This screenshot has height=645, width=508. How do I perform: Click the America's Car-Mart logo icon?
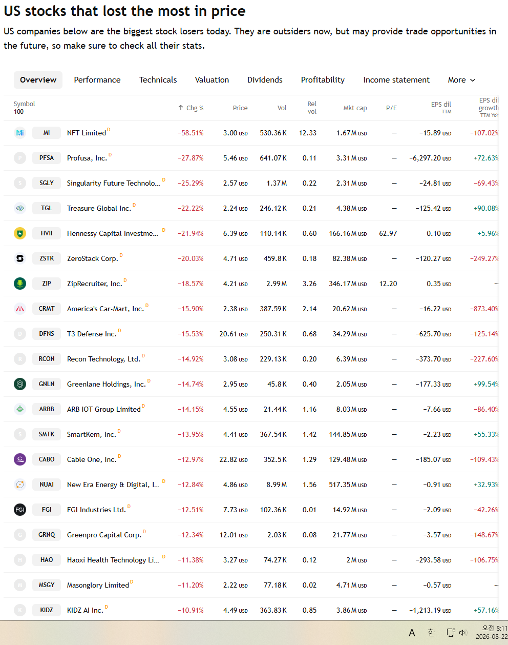(20, 309)
